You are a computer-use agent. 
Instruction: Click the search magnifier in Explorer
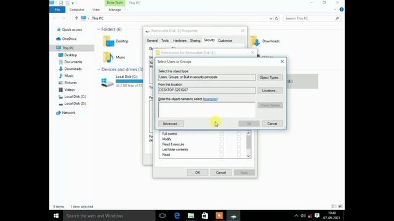337,18
